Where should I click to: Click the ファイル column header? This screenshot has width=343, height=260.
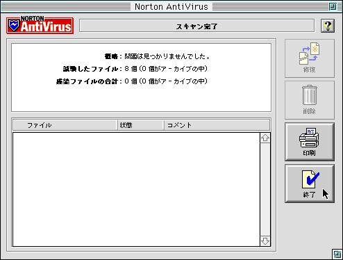coord(65,125)
